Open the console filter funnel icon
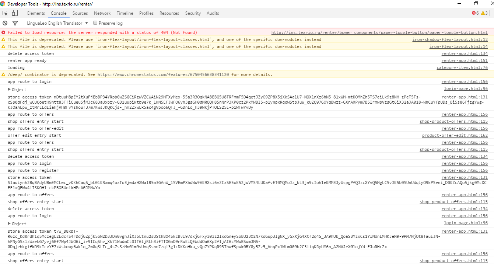This screenshot has width=494, height=264. (15, 23)
